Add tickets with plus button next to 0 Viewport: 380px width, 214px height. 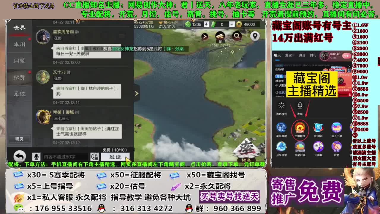click(232, 24)
